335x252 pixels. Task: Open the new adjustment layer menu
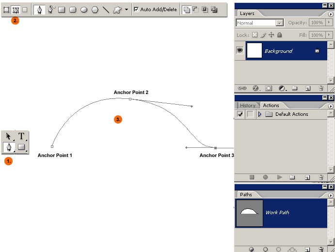coord(282,88)
